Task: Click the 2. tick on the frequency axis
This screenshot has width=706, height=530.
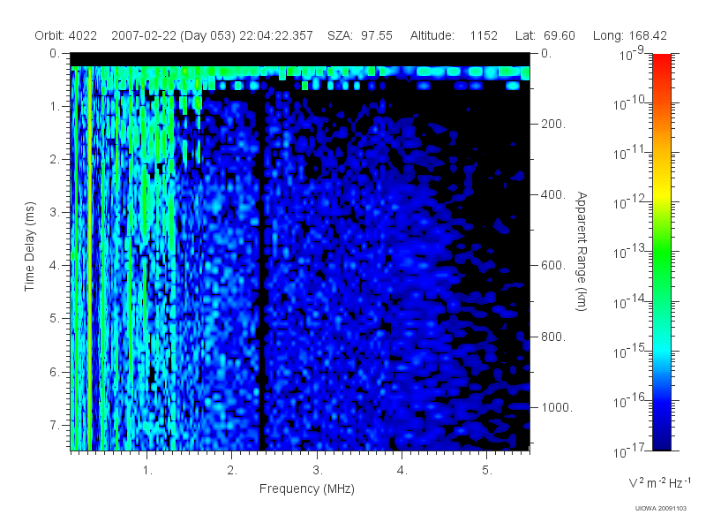Action: [232, 471]
